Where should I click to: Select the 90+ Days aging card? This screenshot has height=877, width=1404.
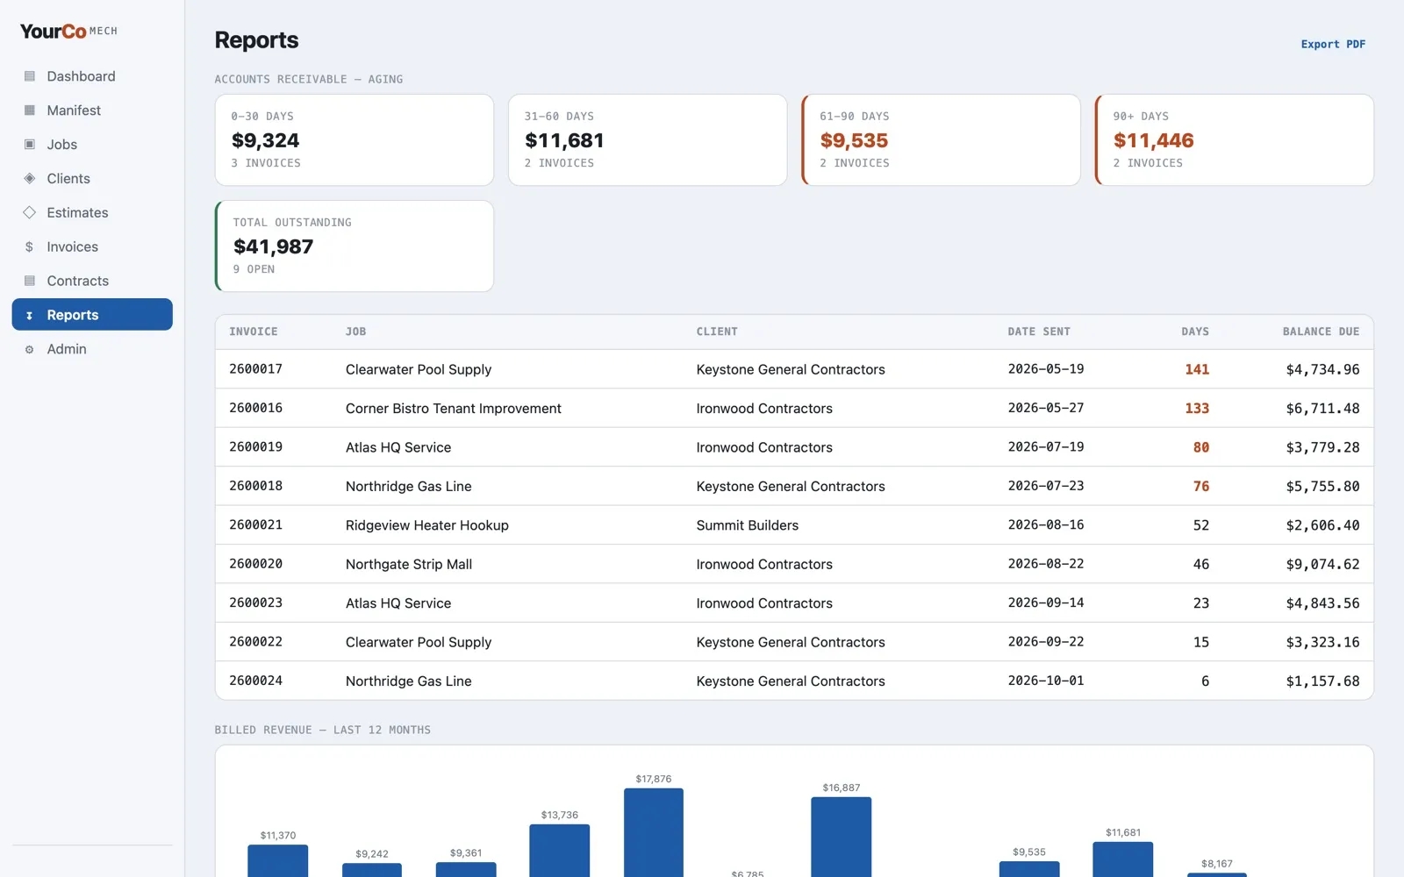coord(1235,139)
